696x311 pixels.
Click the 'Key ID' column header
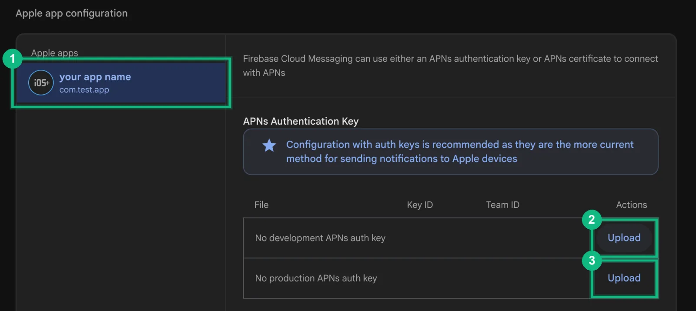pyautogui.click(x=420, y=205)
